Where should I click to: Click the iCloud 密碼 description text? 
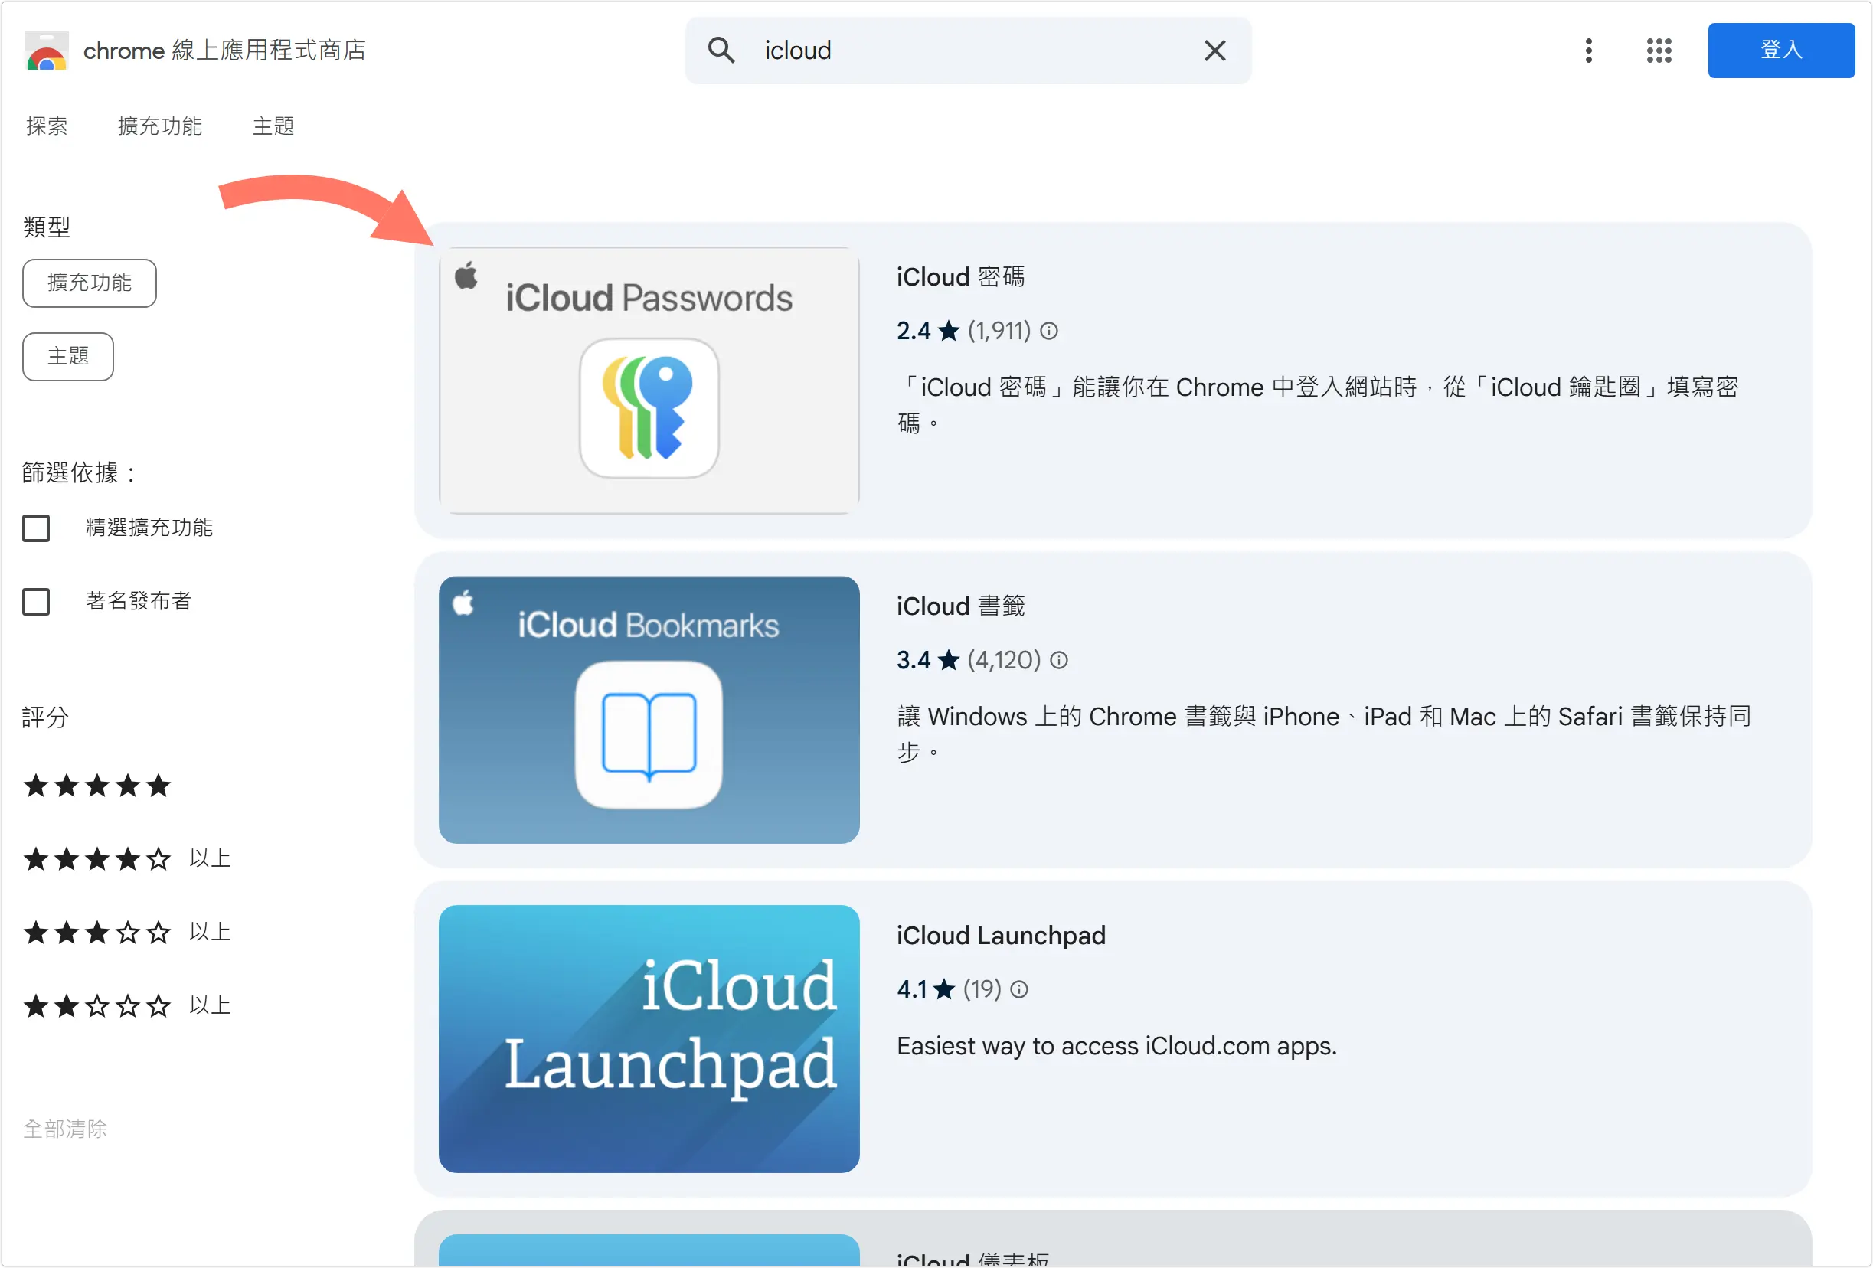click(1317, 404)
